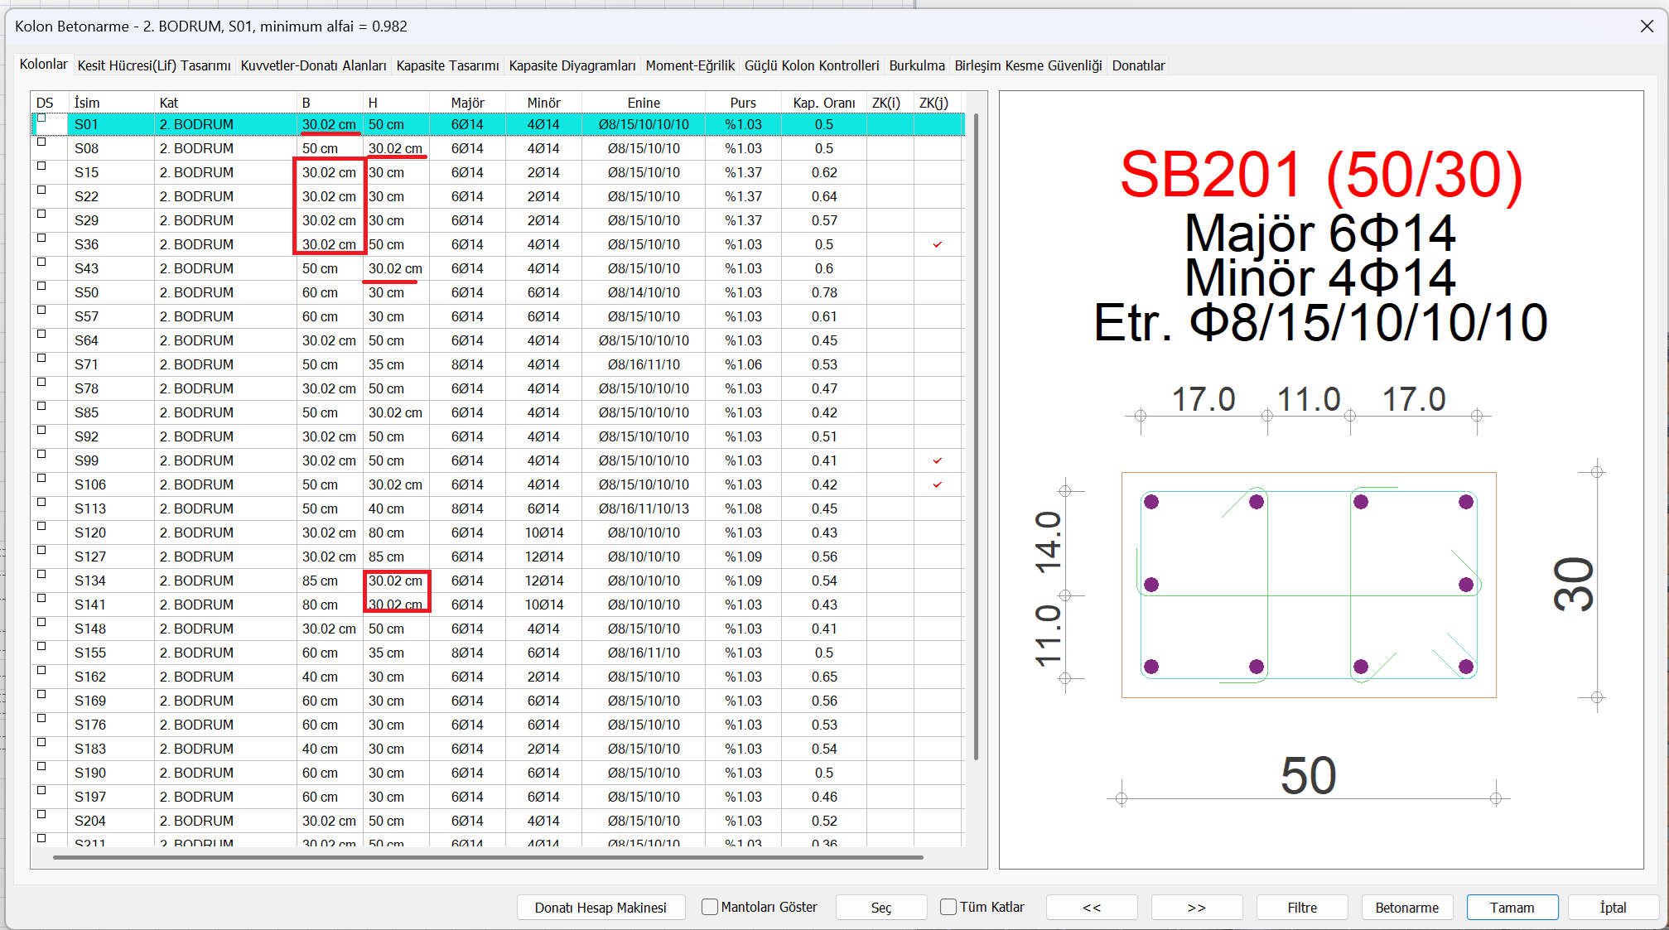The height and width of the screenshot is (930, 1669).
Task: Check the DS box for S08 row
Action: [41, 142]
